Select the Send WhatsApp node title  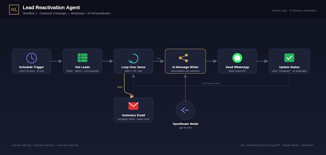[237, 67]
